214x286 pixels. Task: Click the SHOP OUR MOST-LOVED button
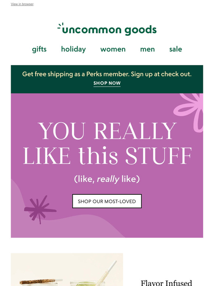click(x=107, y=201)
